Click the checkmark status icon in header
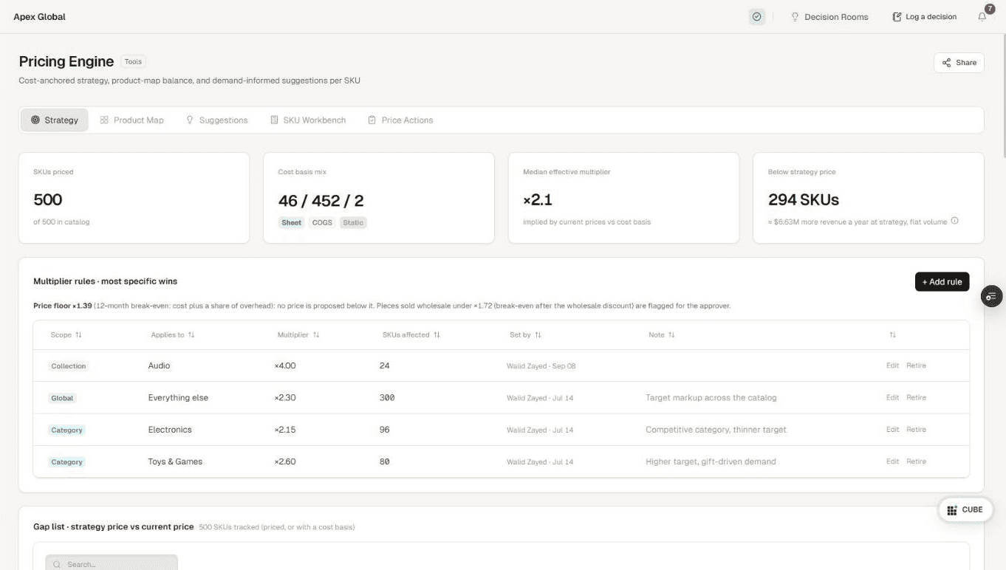Screen dimensions: 1006x570 tap(756, 16)
